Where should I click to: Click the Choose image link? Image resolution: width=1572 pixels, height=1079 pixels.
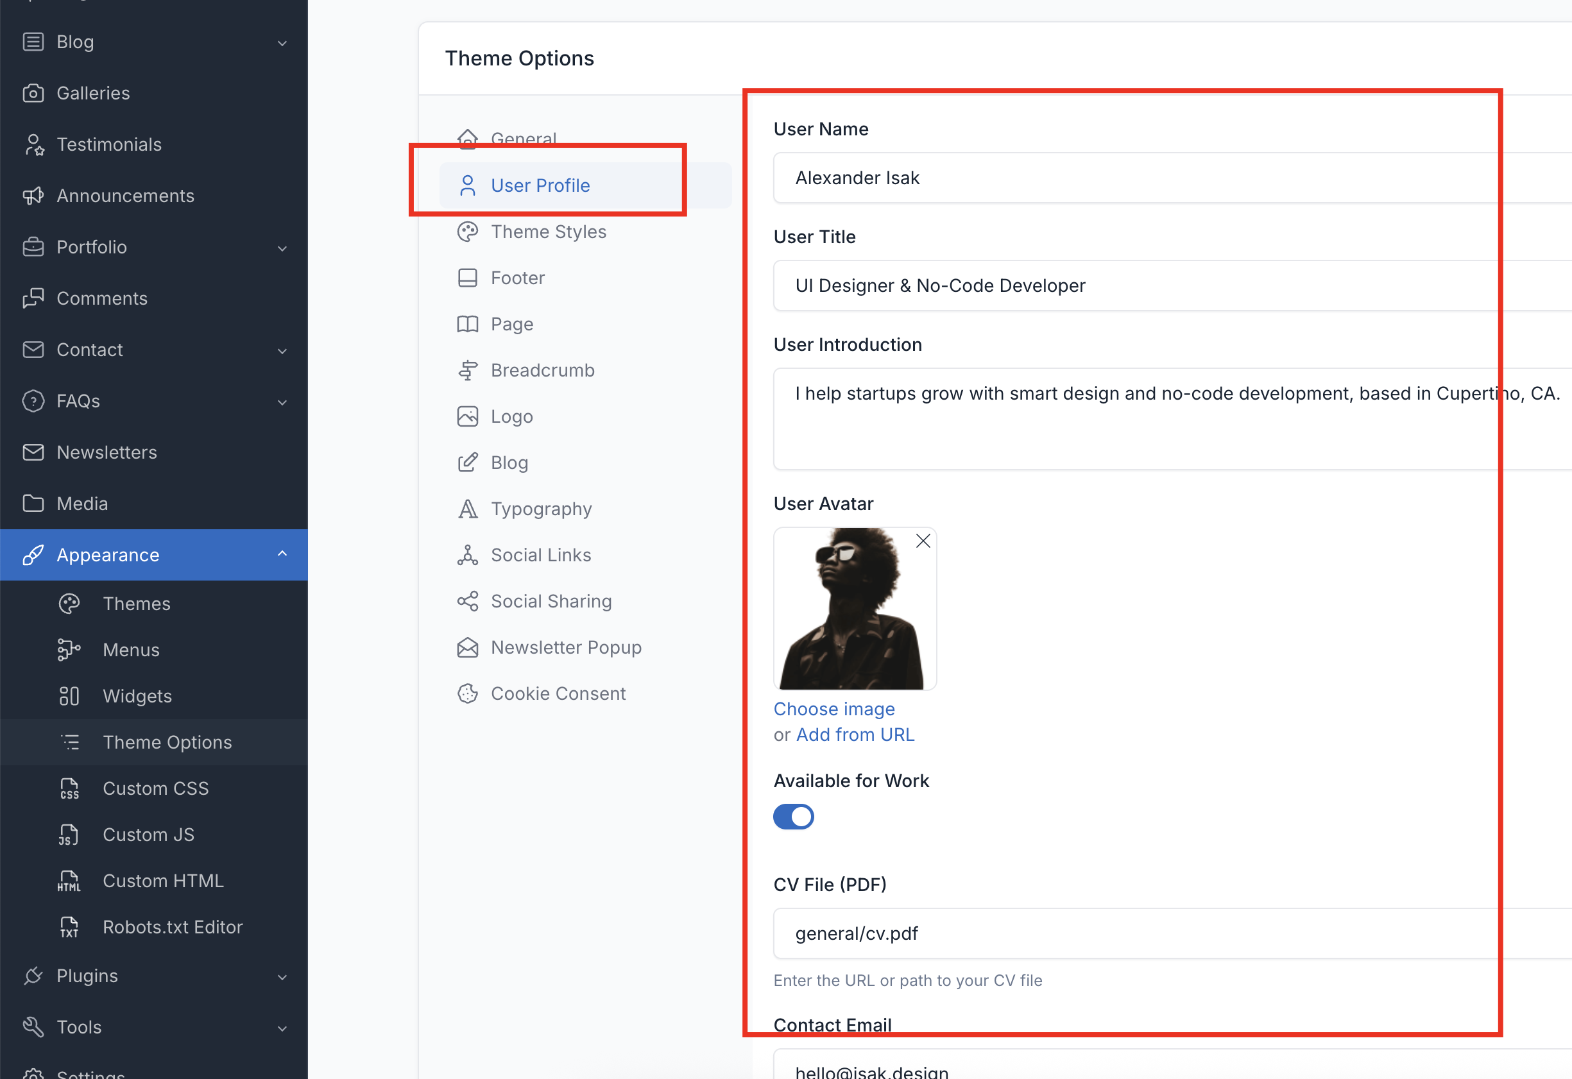point(834,708)
